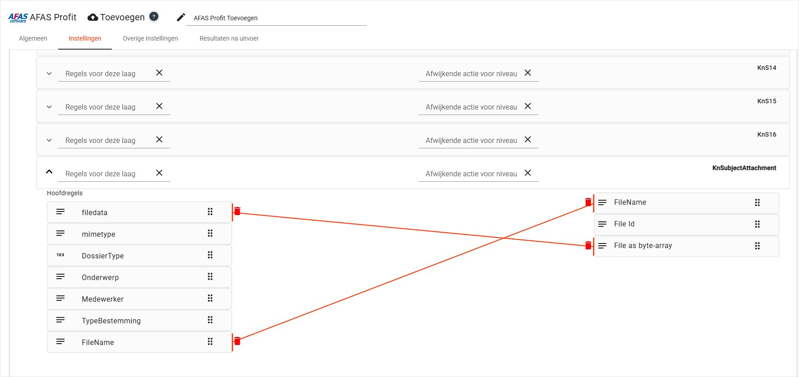Click the AFAS Profit Toevoegen name field

coord(276,18)
